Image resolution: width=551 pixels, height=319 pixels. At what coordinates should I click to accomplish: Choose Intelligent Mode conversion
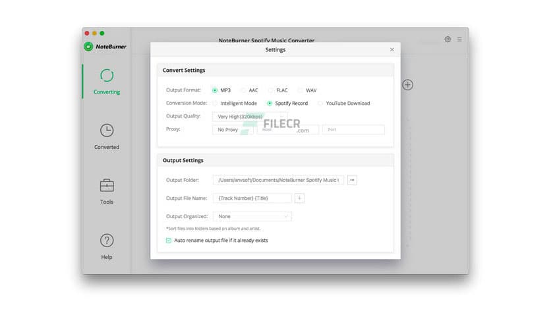tap(215, 103)
